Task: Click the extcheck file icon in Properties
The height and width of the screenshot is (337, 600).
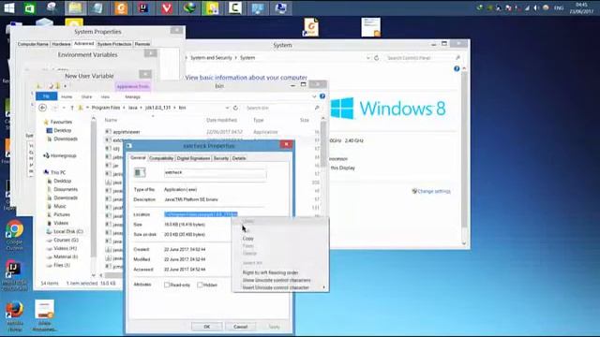Action: 140,172
